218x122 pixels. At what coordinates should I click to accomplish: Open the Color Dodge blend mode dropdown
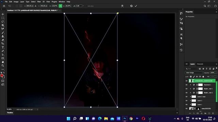pos(194,73)
